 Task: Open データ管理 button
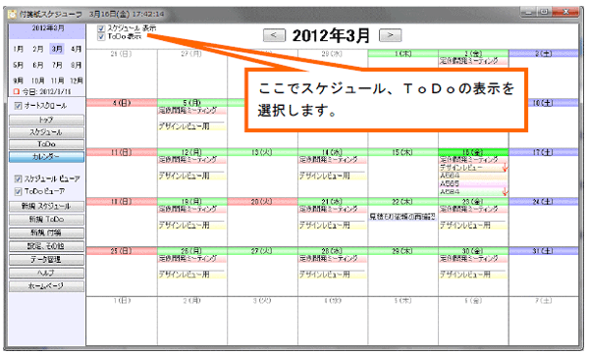point(46,260)
